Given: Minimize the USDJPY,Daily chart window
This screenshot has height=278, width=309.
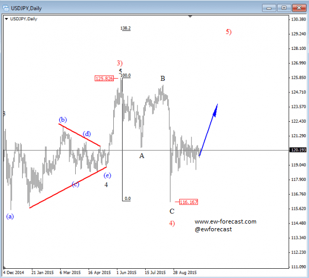Looking at the screenshot, I should click(x=269, y=8).
